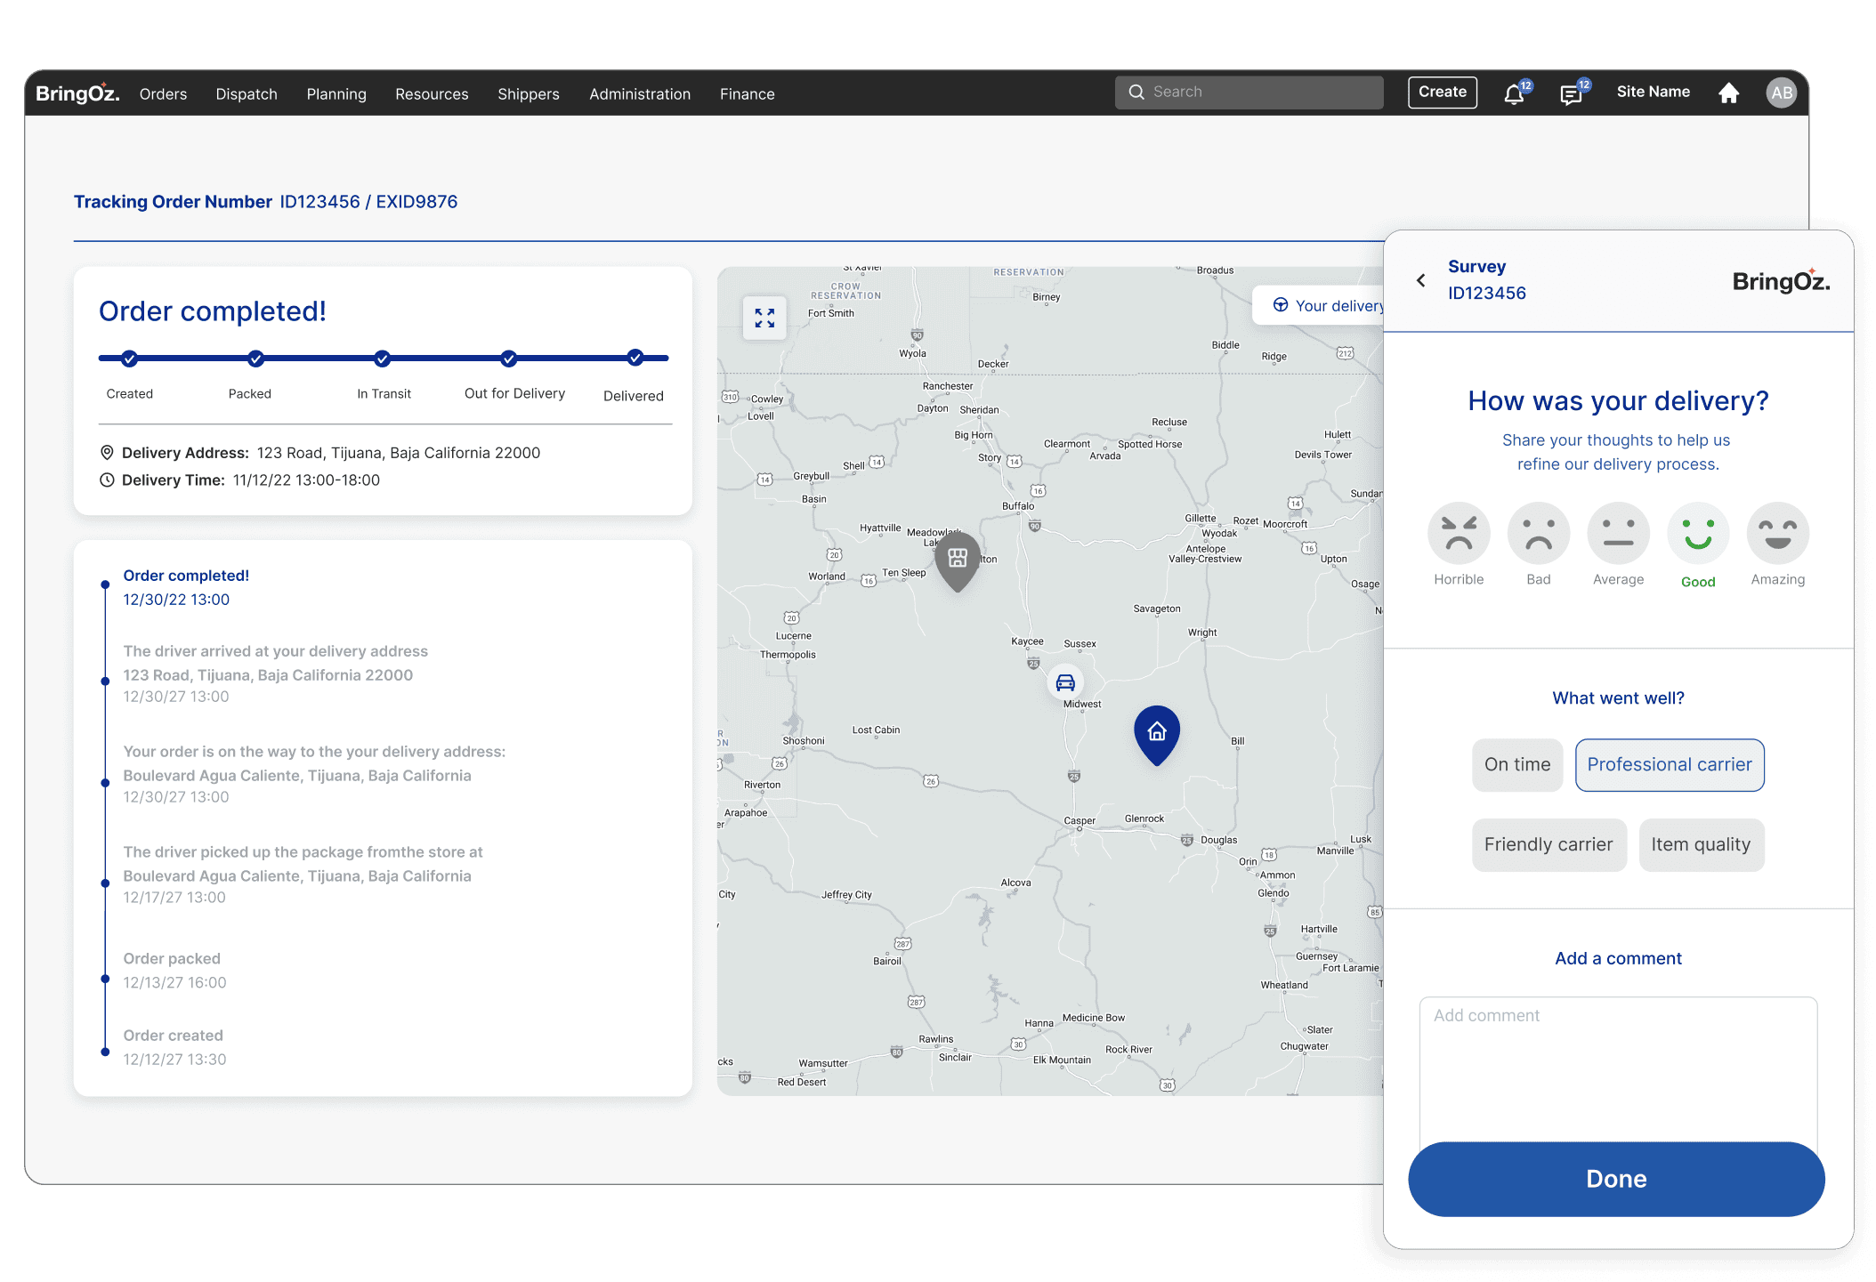Toggle the On time chip
This screenshot has height=1282, width=1876.
click(x=1517, y=765)
